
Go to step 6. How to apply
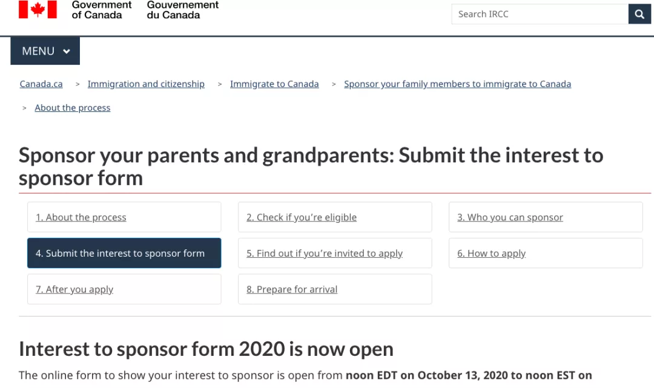tap(491, 253)
